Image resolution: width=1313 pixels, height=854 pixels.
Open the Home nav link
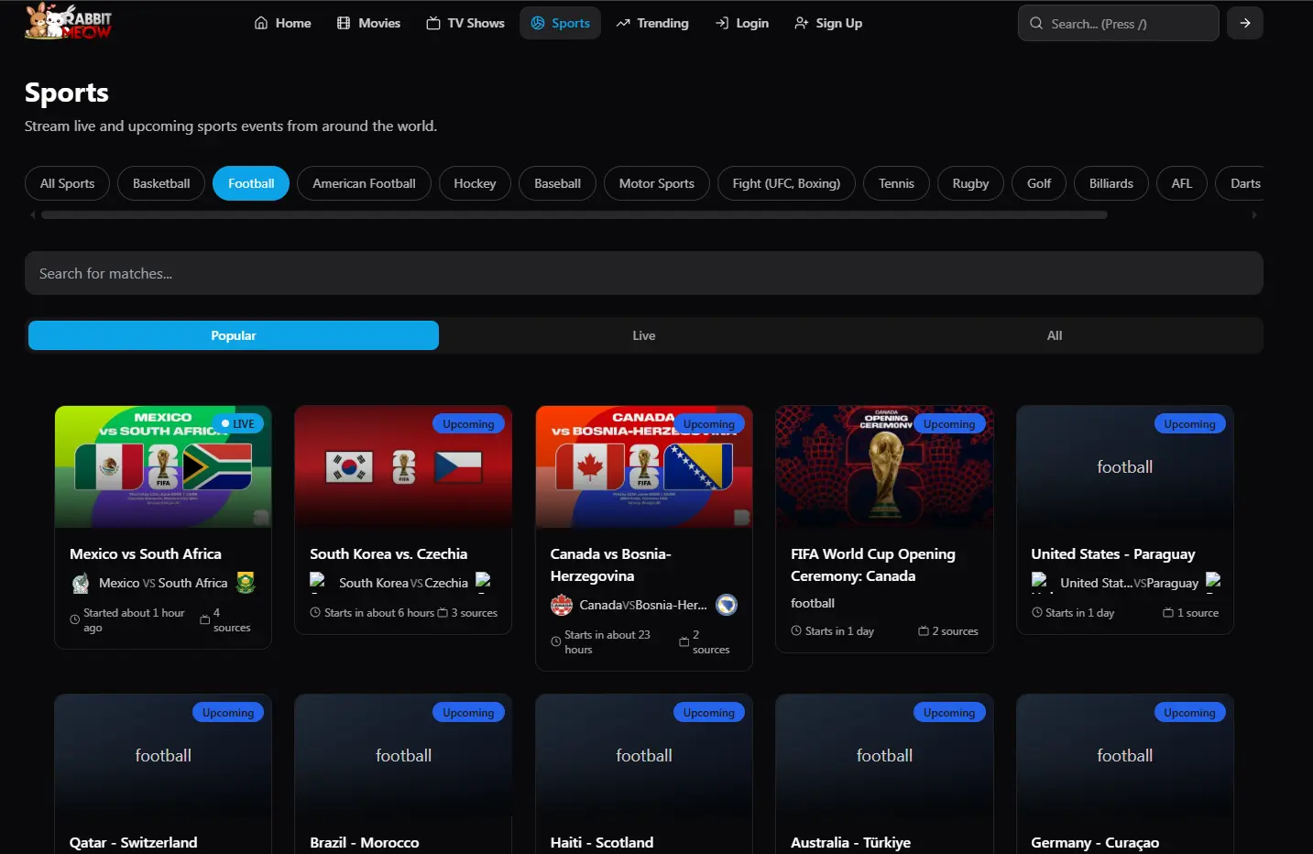tap(282, 23)
